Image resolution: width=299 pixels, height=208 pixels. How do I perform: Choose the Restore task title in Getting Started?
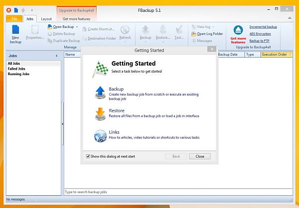[117, 110]
